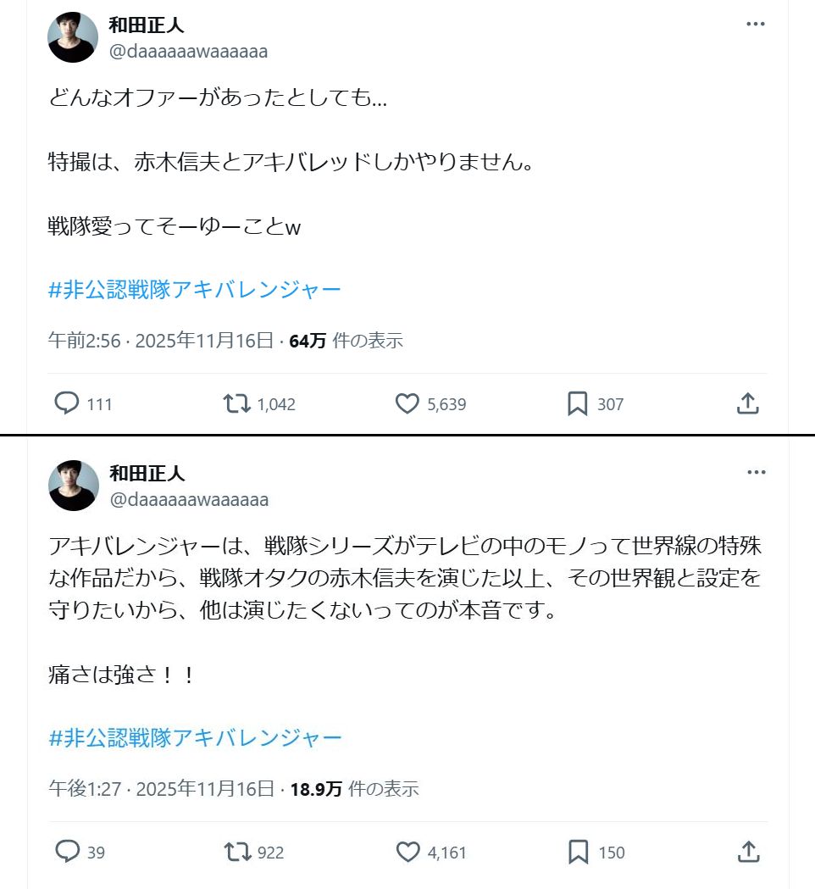Reply to the first tweet with 111 replies
Image resolution: width=815 pixels, height=889 pixels.
click(x=67, y=404)
